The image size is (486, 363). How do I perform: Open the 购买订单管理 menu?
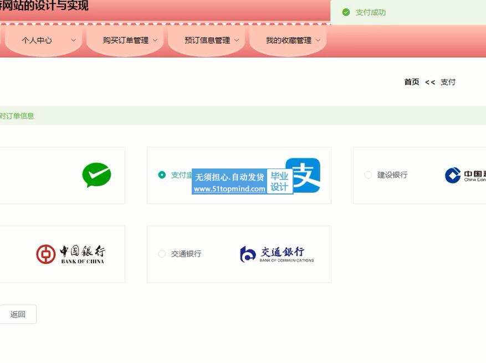pyautogui.click(x=125, y=40)
